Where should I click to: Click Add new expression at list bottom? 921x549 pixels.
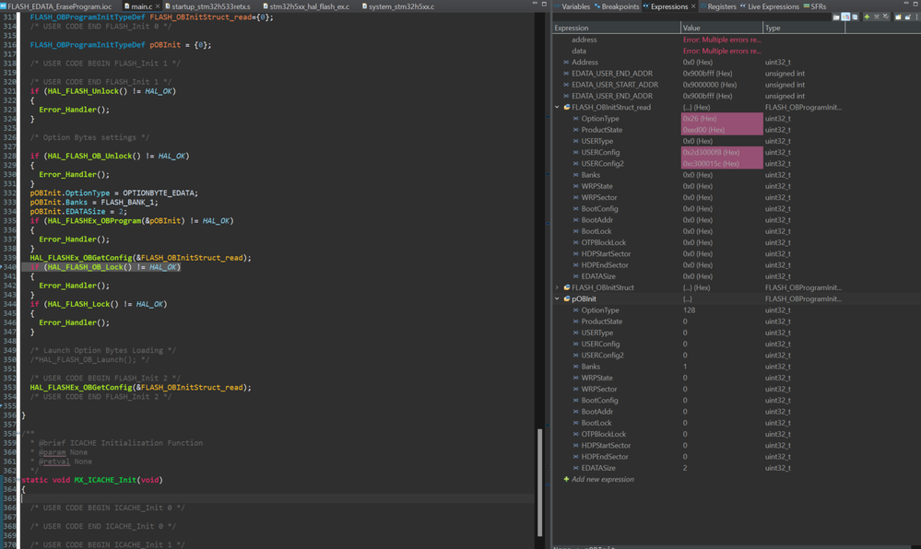coord(604,480)
